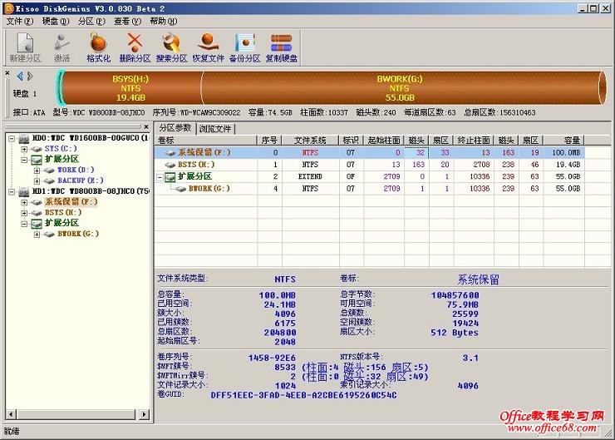The image size is (615, 440).
Task: Go to previous disk with left arrow
Action: click(x=20, y=77)
